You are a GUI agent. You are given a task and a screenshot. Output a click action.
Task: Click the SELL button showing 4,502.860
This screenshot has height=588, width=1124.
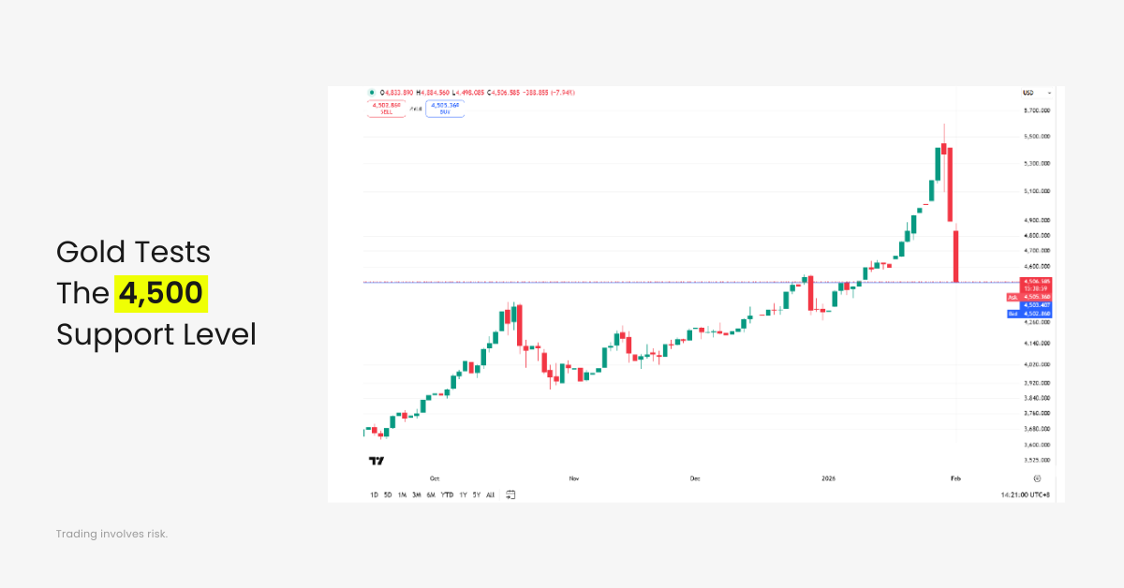pos(386,109)
